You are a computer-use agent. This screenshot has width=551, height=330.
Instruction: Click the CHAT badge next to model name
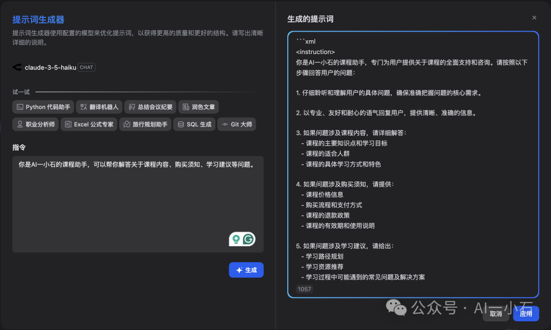[x=86, y=67]
